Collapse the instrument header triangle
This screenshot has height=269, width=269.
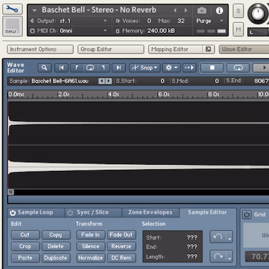pyautogui.click(x=34, y=10)
